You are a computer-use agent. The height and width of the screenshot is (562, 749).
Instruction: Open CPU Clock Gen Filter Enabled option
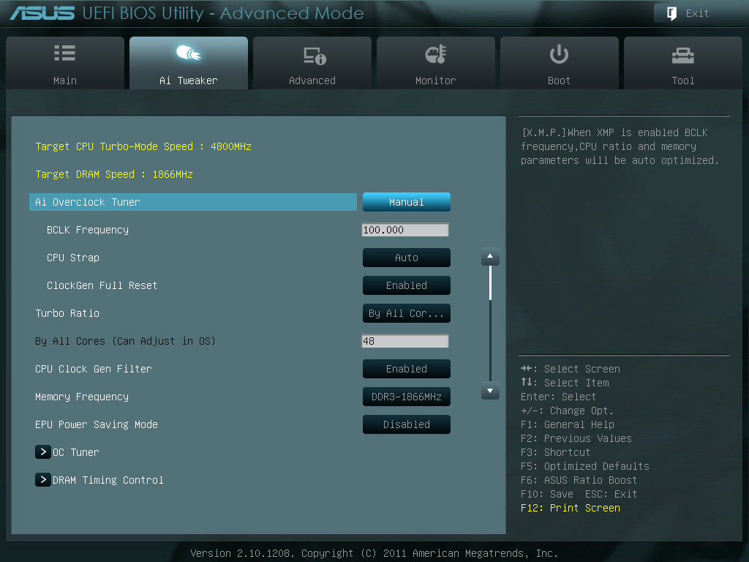407,369
